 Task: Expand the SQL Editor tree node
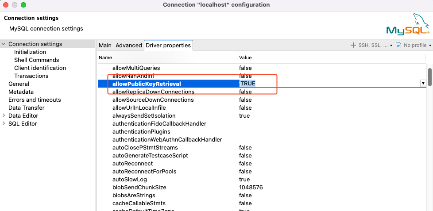pos(4,124)
